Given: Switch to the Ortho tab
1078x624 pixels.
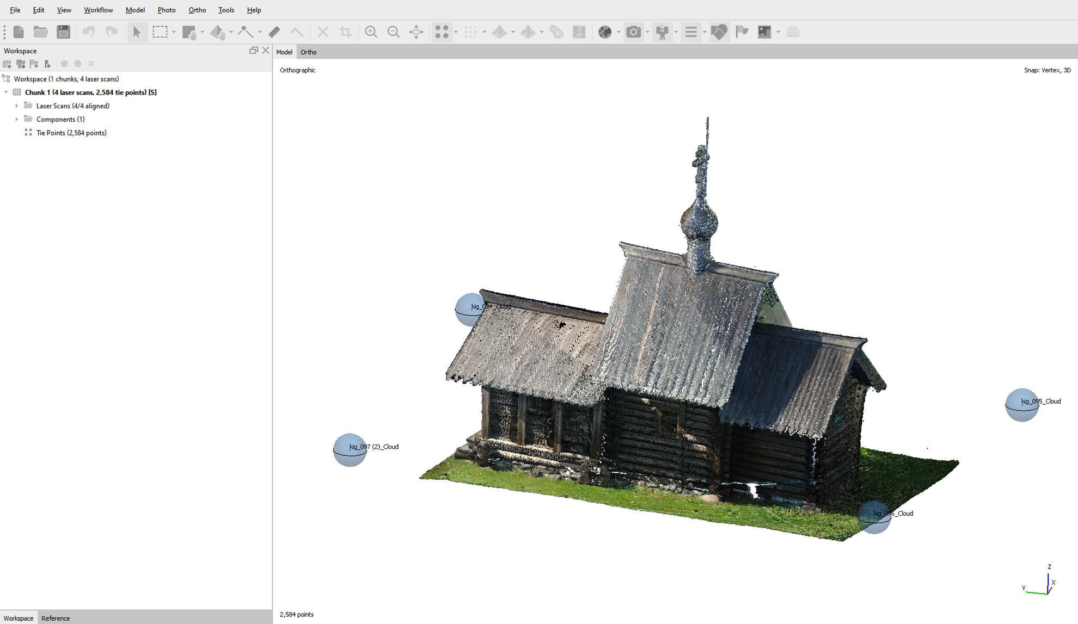Looking at the screenshot, I should coord(308,52).
